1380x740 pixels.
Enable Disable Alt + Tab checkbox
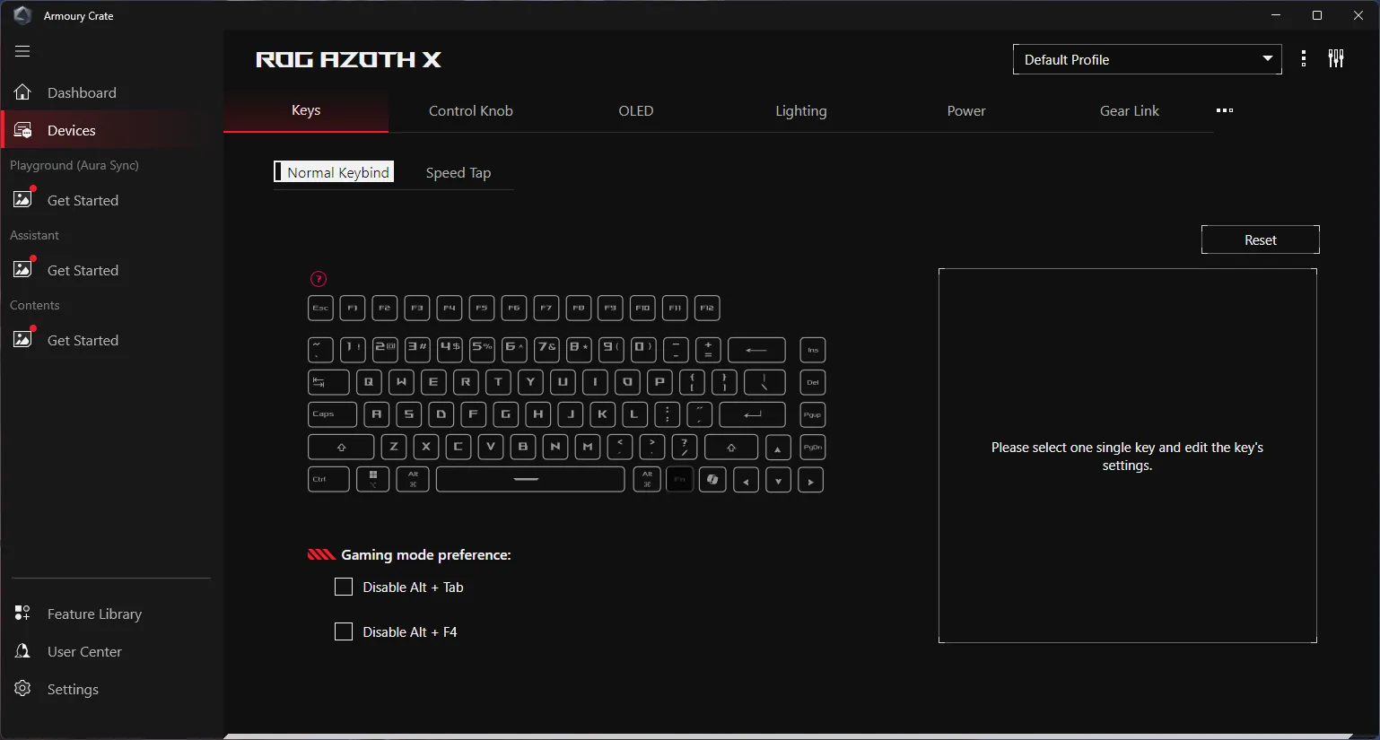point(344,588)
